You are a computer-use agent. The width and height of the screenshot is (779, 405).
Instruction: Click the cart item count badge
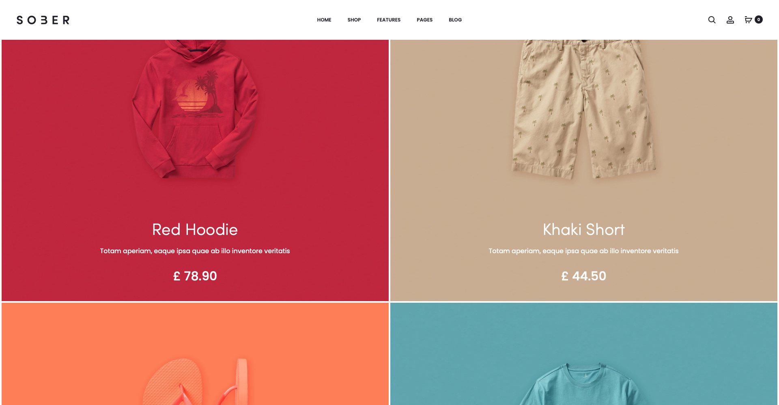click(758, 19)
